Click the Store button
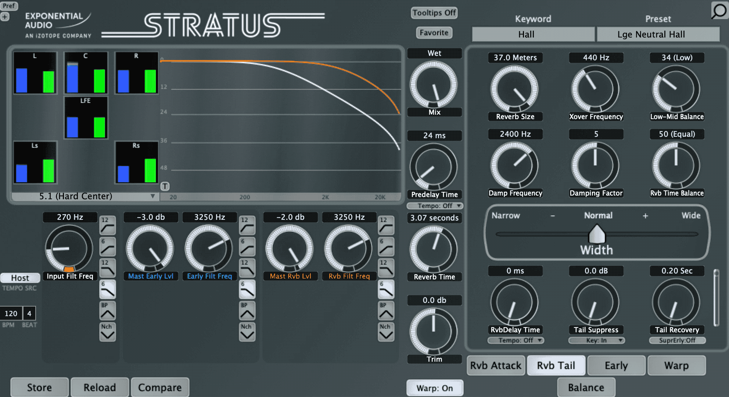Image resolution: width=729 pixels, height=397 pixels. (x=39, y=387)
